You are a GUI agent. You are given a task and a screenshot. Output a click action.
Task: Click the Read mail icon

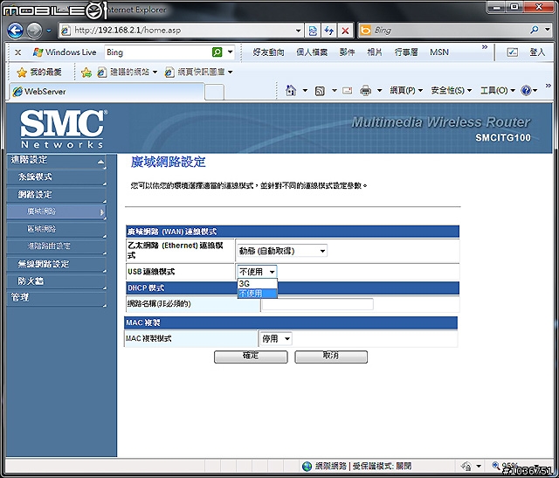(348, 91)
